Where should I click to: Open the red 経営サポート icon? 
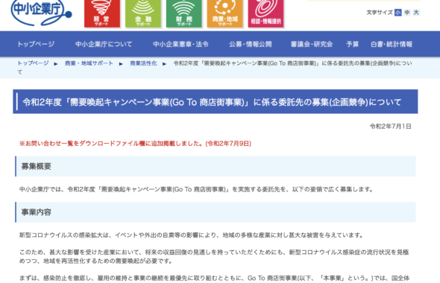pyautogui.click(x=102, y=13)
